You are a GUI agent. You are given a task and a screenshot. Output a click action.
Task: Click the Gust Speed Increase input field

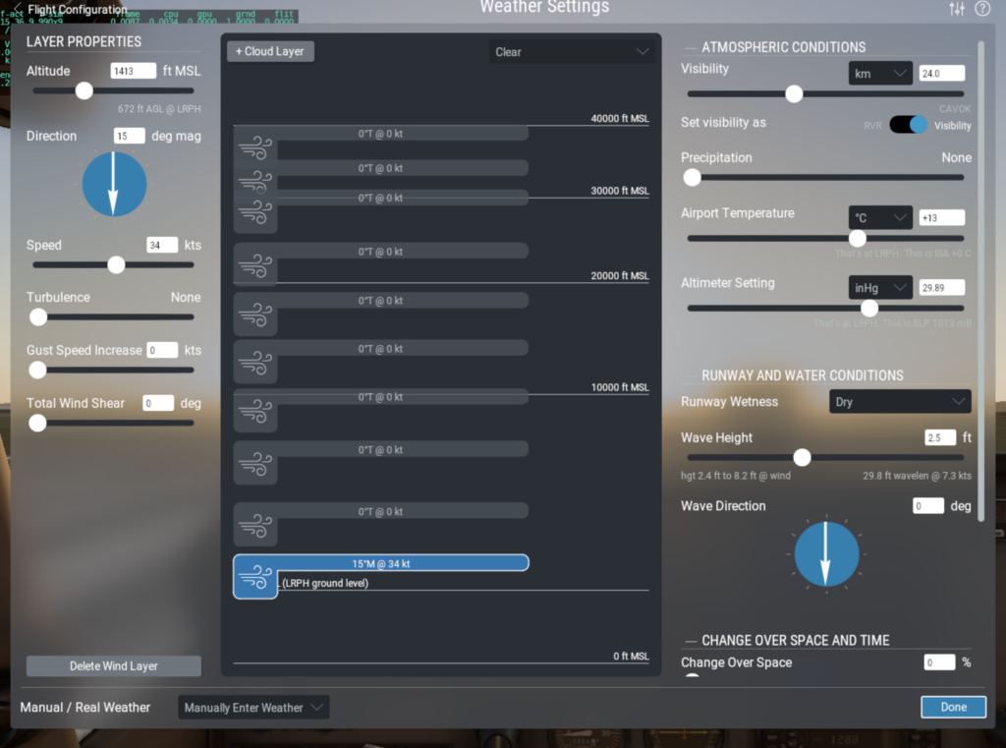pyautogui.click(x=162, y=350)
